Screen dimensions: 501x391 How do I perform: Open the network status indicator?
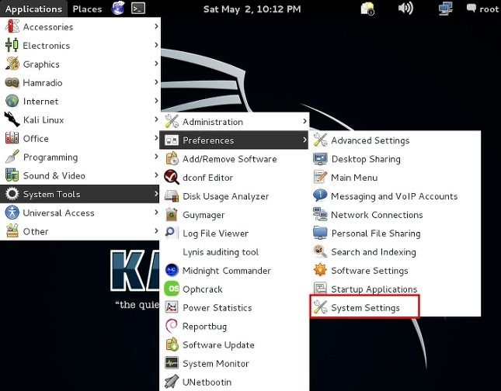[445, 9]
